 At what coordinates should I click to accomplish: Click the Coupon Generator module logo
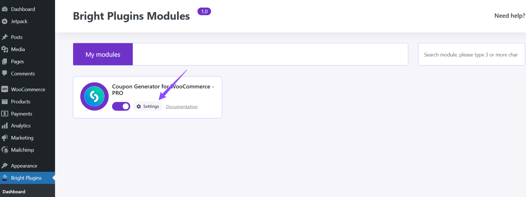pyautogui.click(x=94, y=96)
